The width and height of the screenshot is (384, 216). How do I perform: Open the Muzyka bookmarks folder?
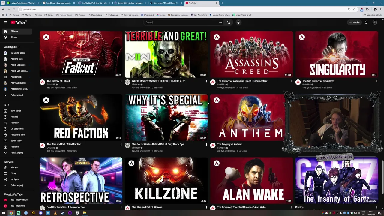pyautogui.click(x=26, y=15)
